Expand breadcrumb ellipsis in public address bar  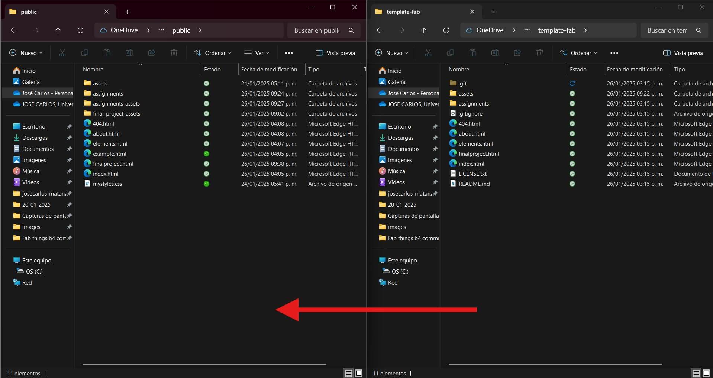click(161, 30)
